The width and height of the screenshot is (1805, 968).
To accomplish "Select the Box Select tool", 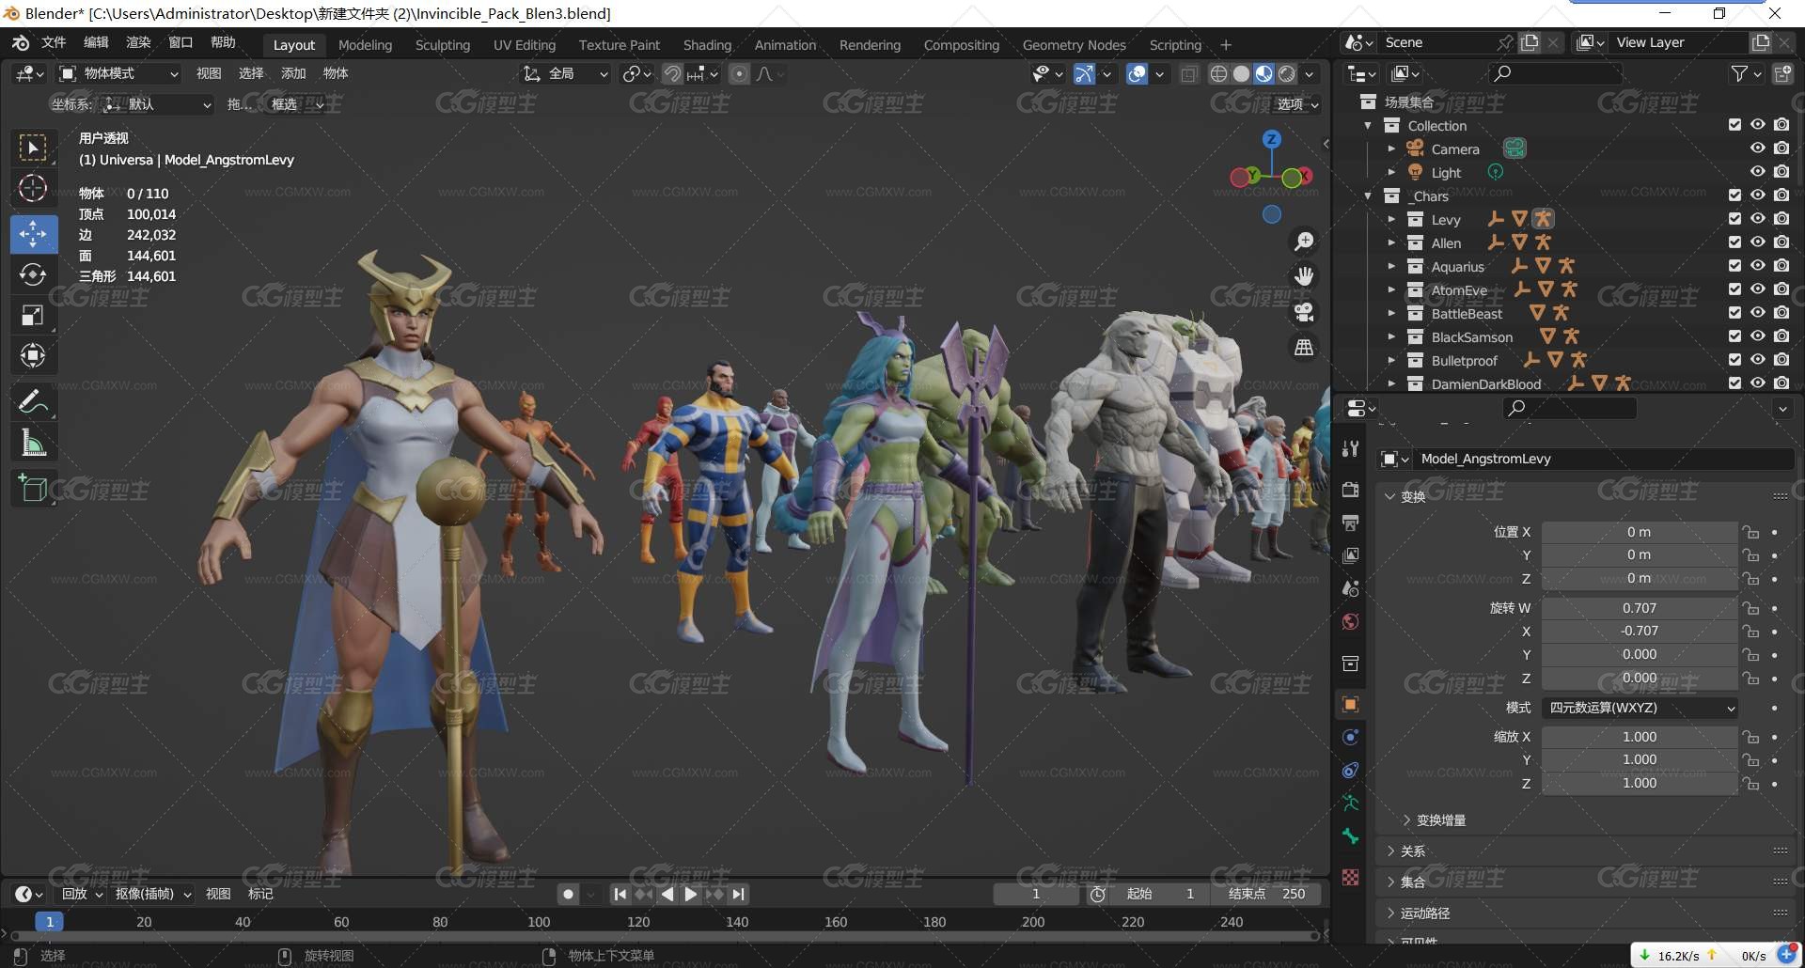I will click(33, 148).
